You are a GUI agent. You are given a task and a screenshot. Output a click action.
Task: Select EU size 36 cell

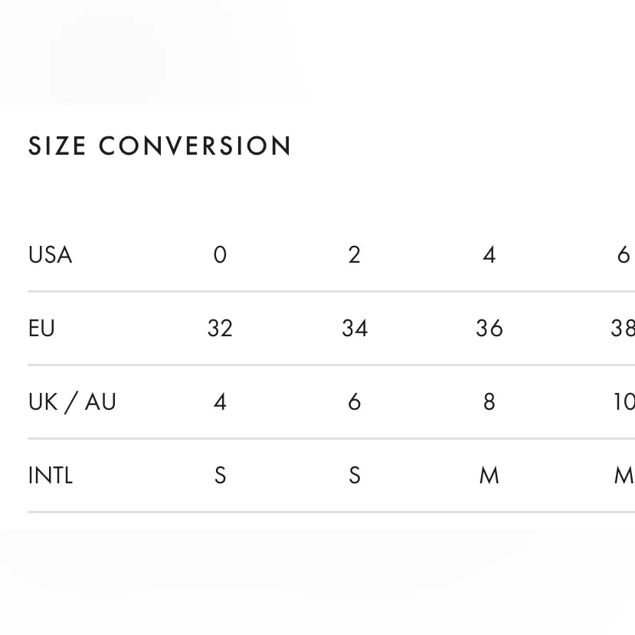click(489, 328)
